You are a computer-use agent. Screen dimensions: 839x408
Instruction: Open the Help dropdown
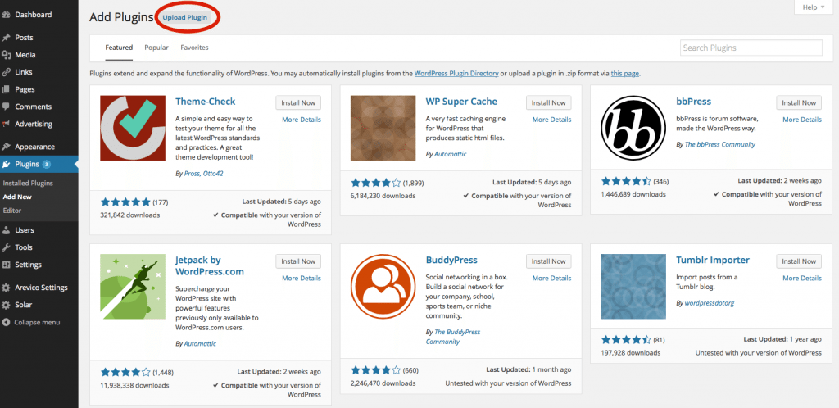[814, 7]
